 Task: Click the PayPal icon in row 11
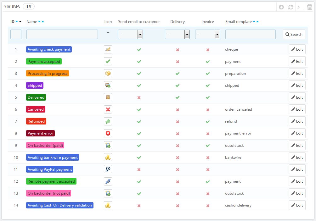pyautogui.click(x=108, y=169)
